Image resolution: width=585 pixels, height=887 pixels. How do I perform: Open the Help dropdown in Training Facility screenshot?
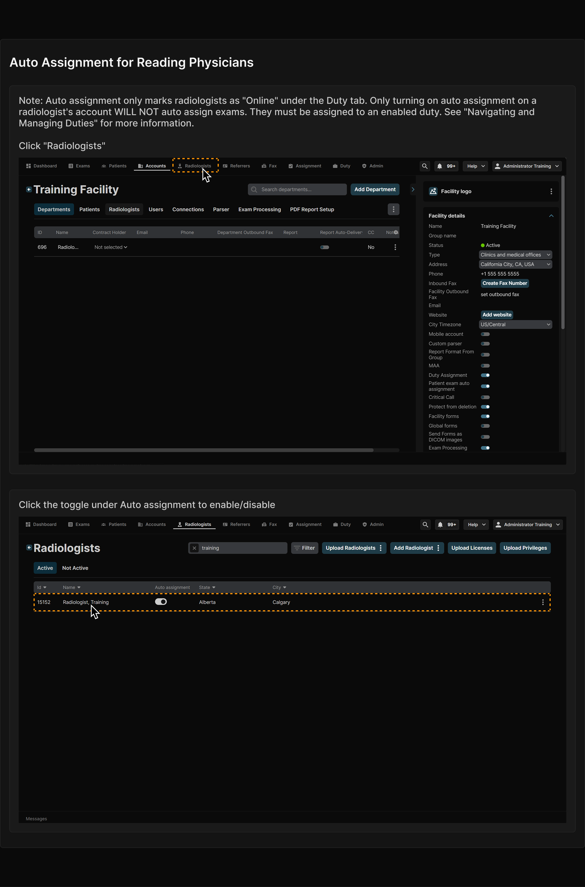click(x=476, y=166)
